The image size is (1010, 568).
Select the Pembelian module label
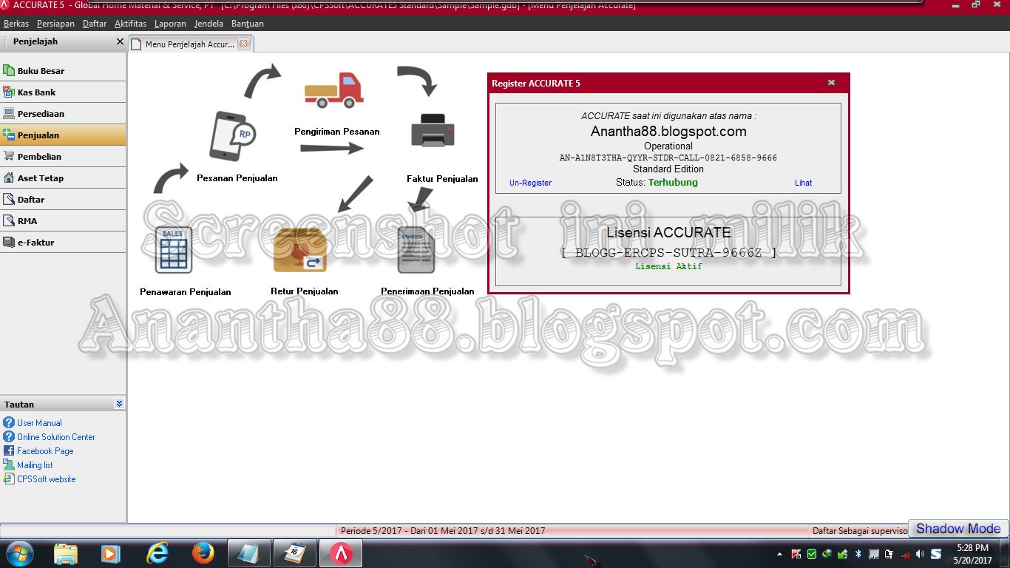[x=39, y=157]
